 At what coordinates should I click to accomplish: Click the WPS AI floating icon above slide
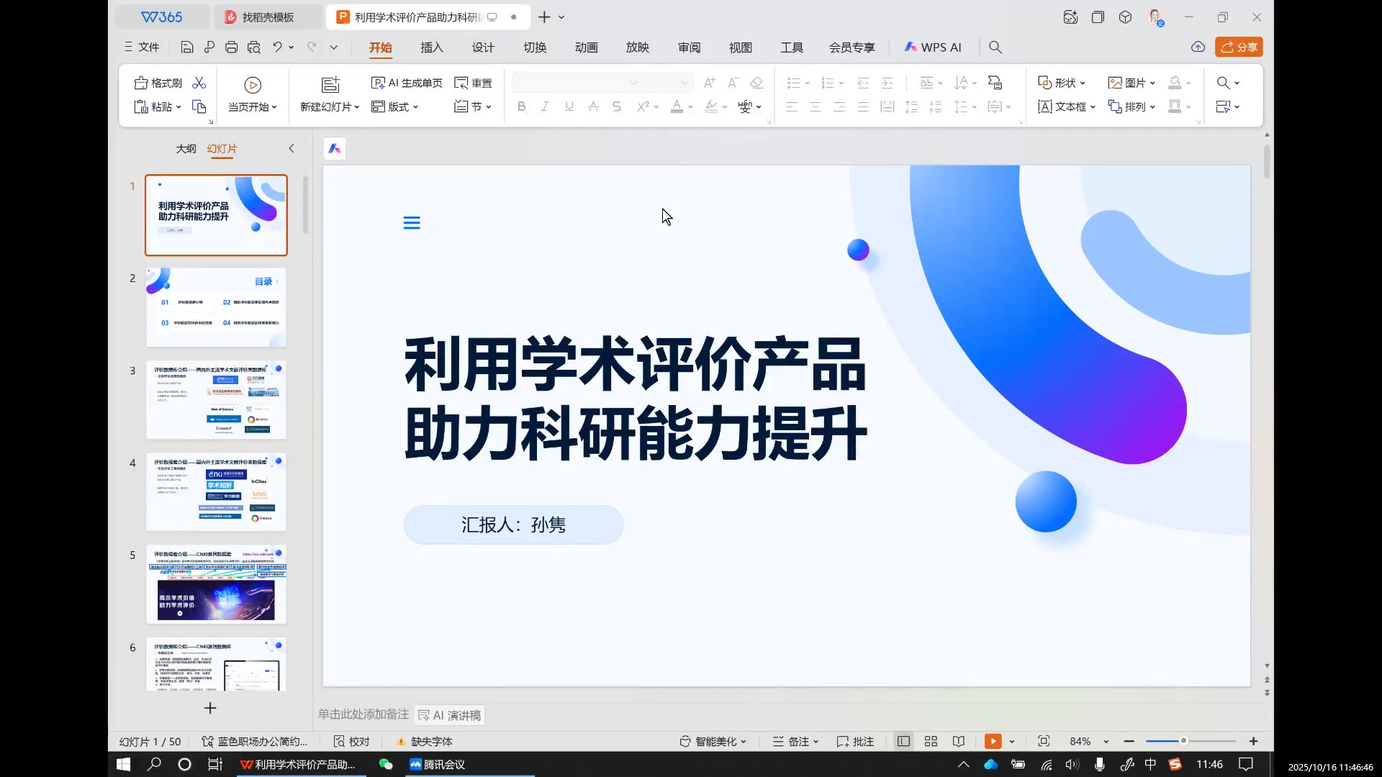335,149
